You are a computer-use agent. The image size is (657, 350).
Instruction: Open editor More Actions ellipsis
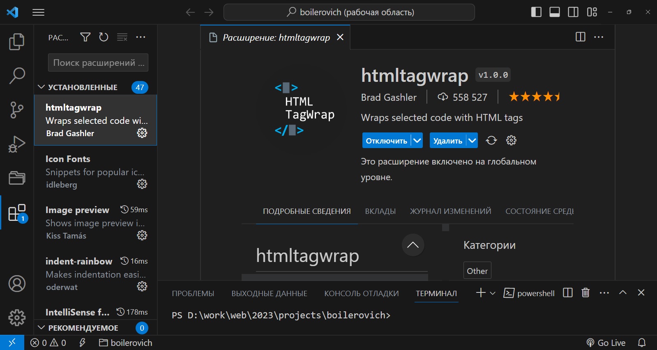[x=599, y=37]
